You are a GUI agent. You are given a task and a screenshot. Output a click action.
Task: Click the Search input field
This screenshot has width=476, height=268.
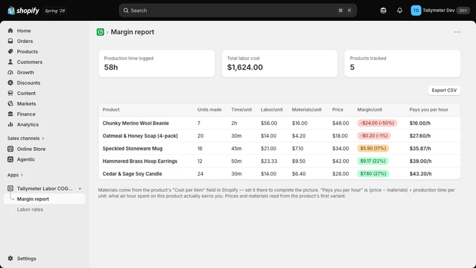click(x=237, y=10)
